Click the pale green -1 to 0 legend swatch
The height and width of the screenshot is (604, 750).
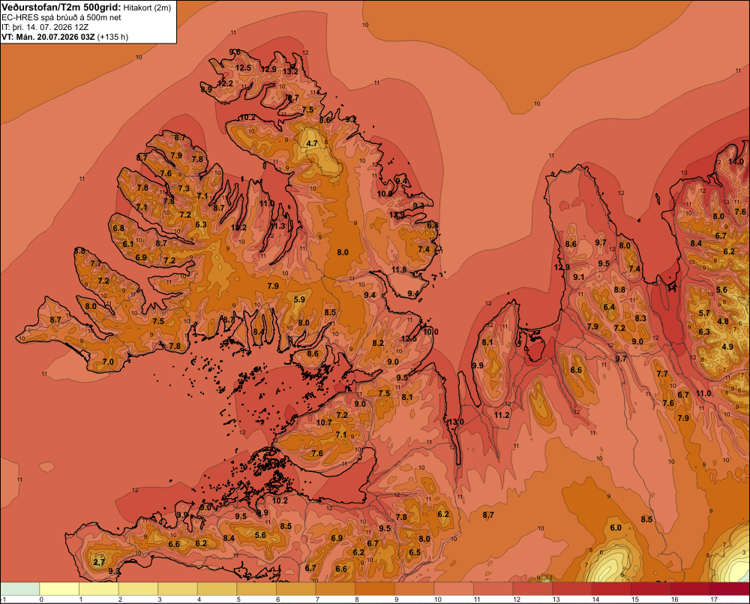coord(20,589)
